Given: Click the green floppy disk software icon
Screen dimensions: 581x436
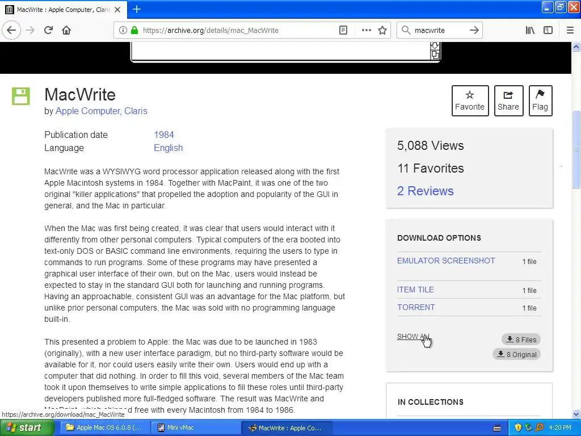Looking at the screenshot, I should 21,97.
